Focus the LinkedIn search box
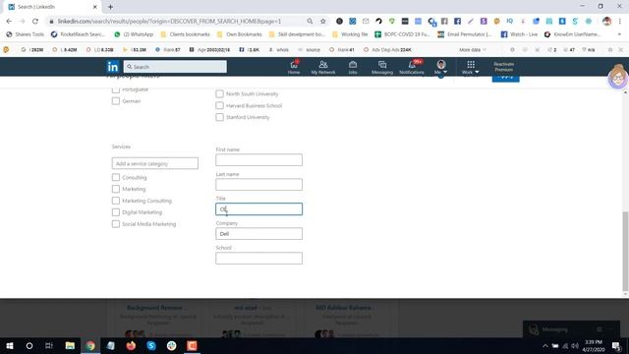The width and height of the screenshot is (629, 354). click(x=175, y=67)
